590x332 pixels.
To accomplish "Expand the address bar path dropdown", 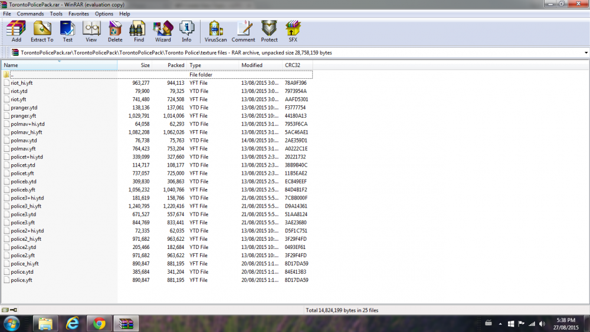I will [586, 52].
